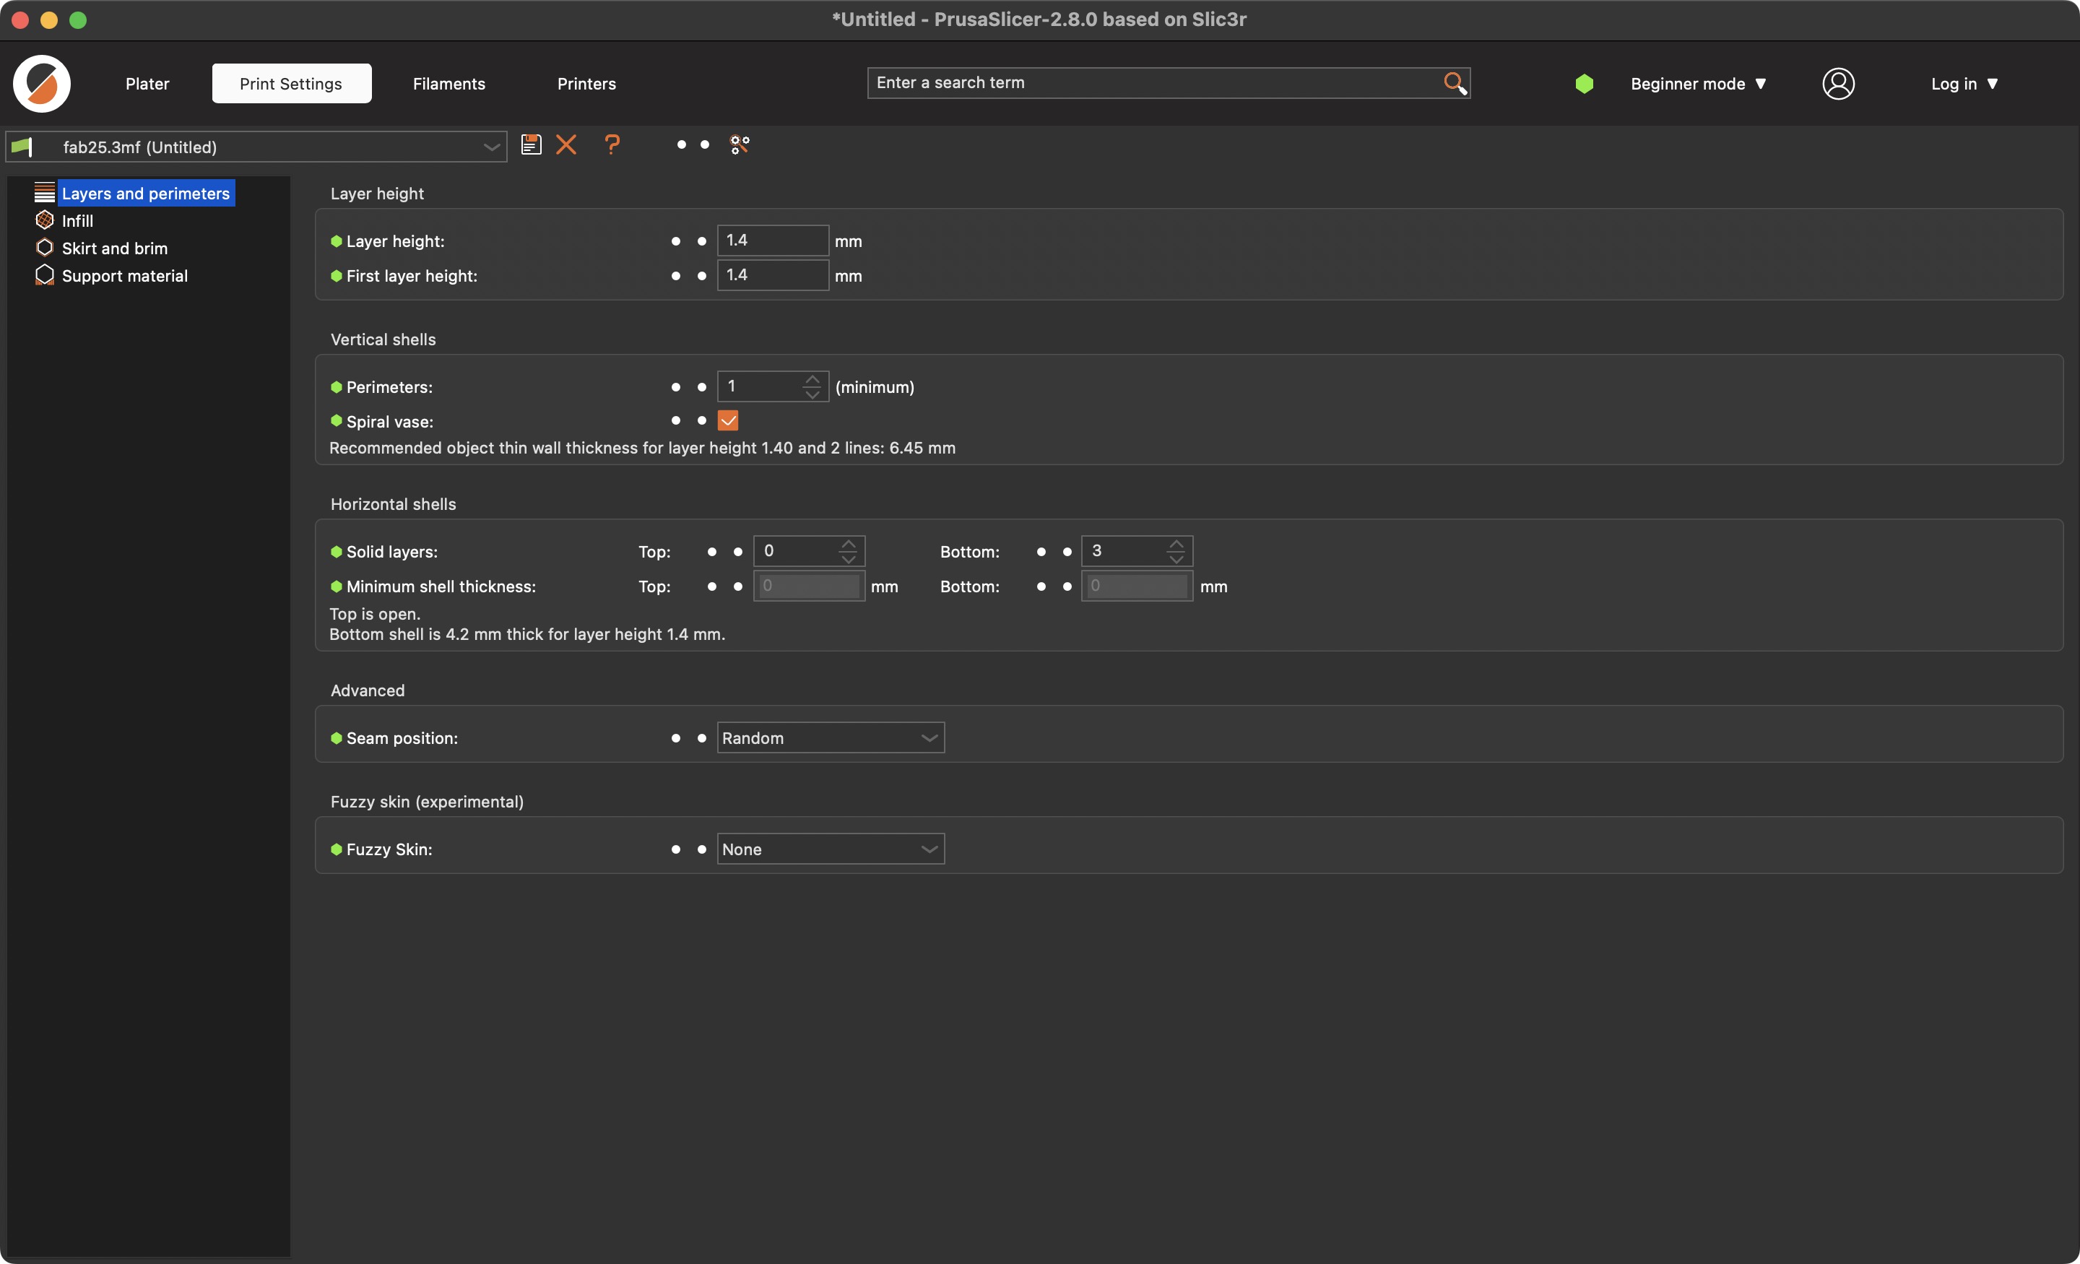Image resolution: width=2080 pixels, height=1264 pixels.
Task: Click the save preset floppy disk icon
Action: [x=531, y=144]
